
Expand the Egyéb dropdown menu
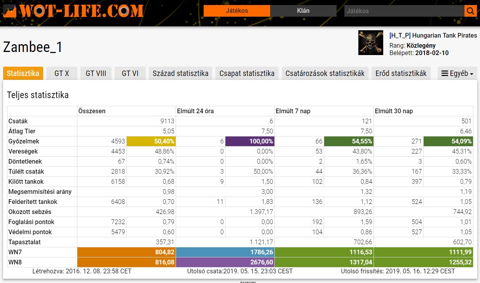tap(457, 73)
